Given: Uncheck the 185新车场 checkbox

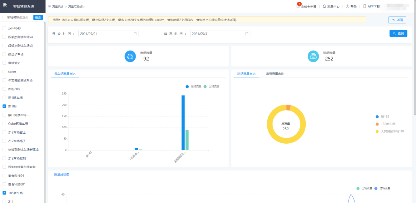Looking at the screenshot, I should [x=4, y=193].
